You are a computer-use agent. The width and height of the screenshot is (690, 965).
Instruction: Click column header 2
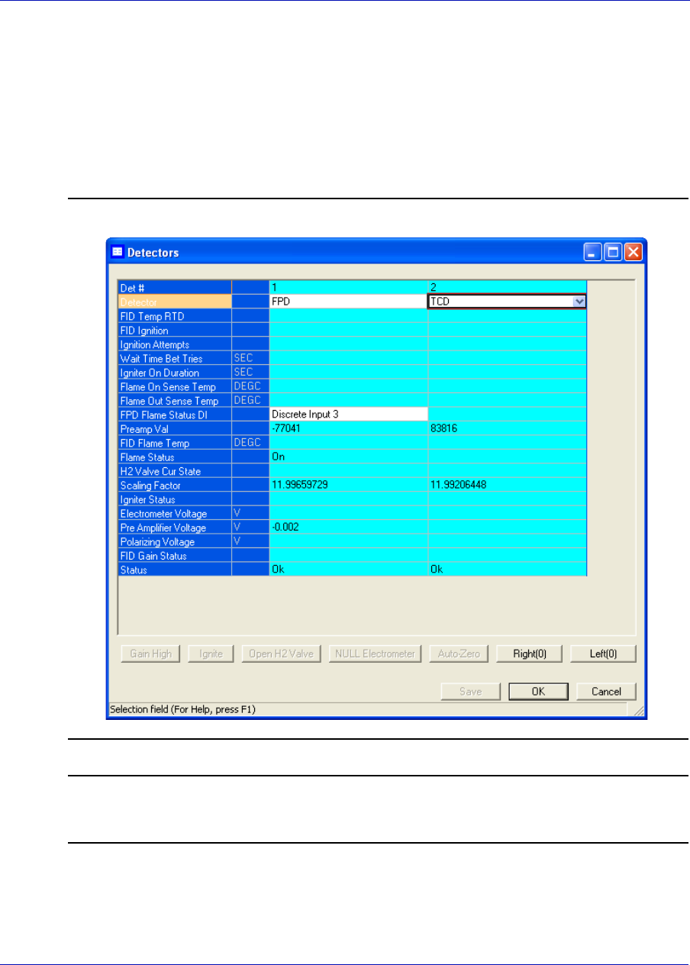tap(507, 288)
